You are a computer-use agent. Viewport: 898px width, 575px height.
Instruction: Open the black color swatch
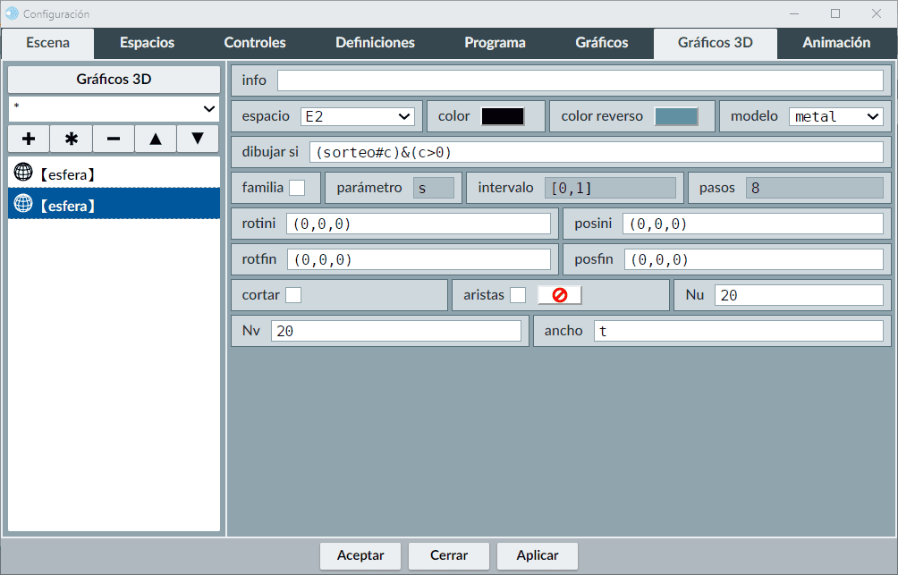click(x=503, y=116)
